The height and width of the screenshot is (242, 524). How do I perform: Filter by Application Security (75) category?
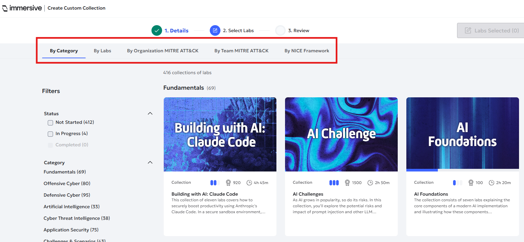tap(71, 230)
